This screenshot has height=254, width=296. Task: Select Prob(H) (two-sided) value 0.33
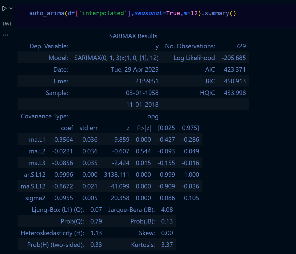96,245
